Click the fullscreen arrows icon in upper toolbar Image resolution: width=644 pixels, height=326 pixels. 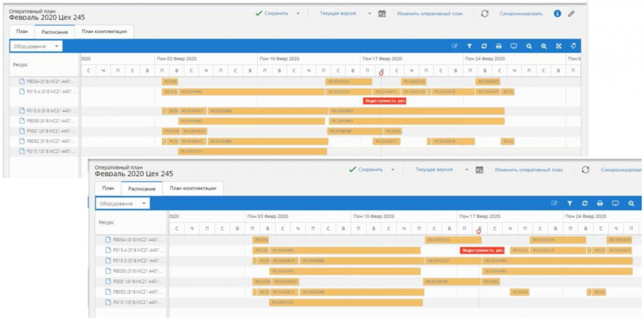click(558, 46)
